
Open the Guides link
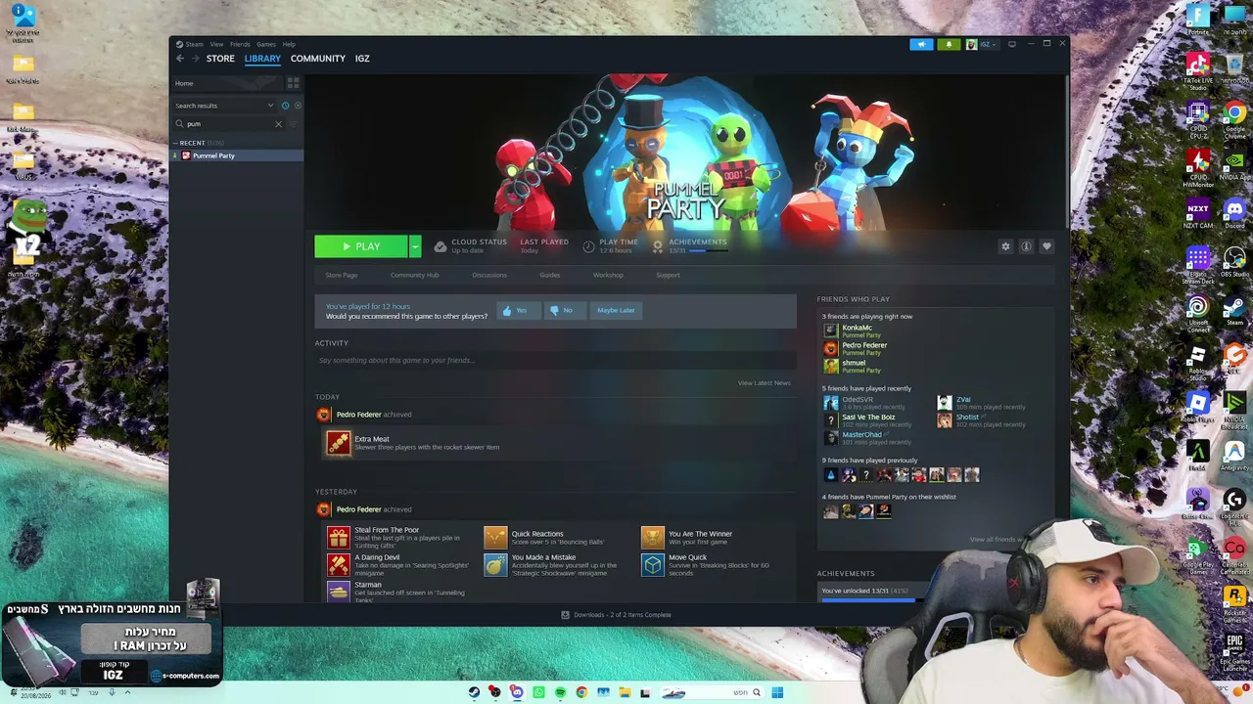tap(550, 275)
